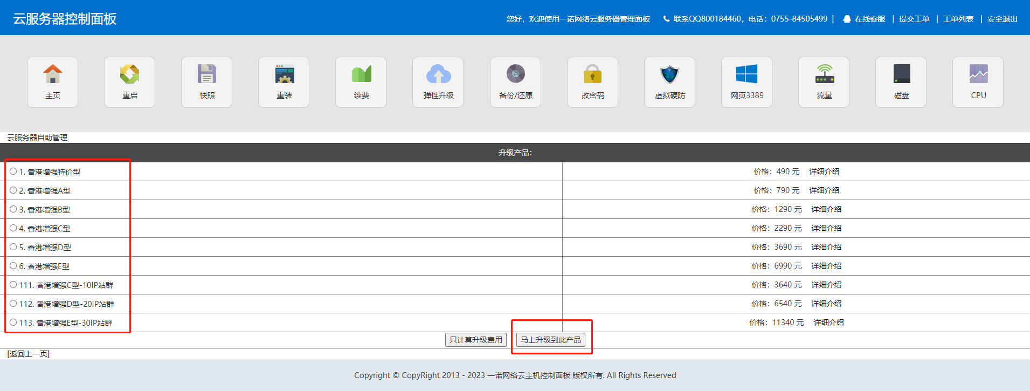Open the CPU monitor icon
This screenshot has height=391, width=1030.
(978, 75)
